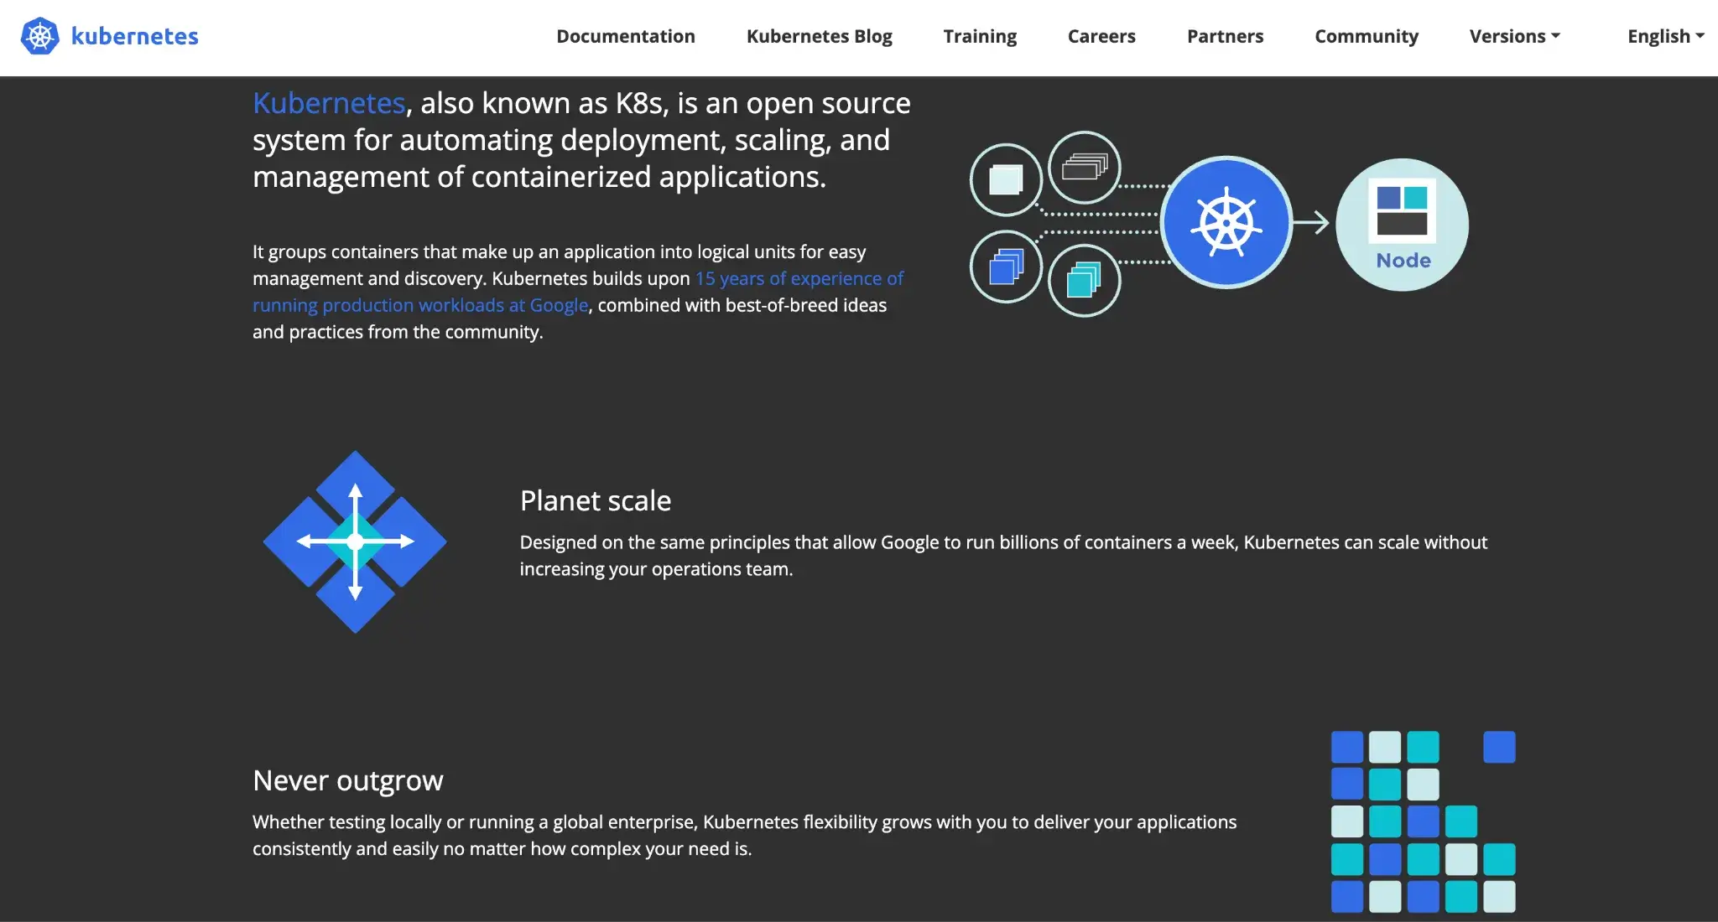Image resolution: width=1718 pixels, height=922 pixels.
Task: Click the stacked outline layers circle icon
Action: coord(1084,168)
